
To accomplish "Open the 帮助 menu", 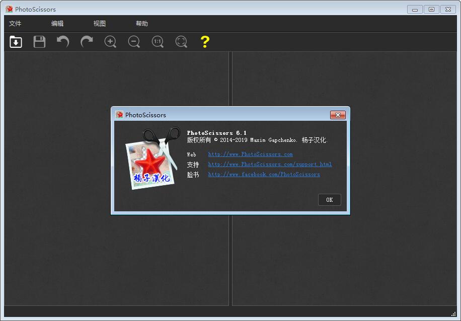I will point(142,24).
